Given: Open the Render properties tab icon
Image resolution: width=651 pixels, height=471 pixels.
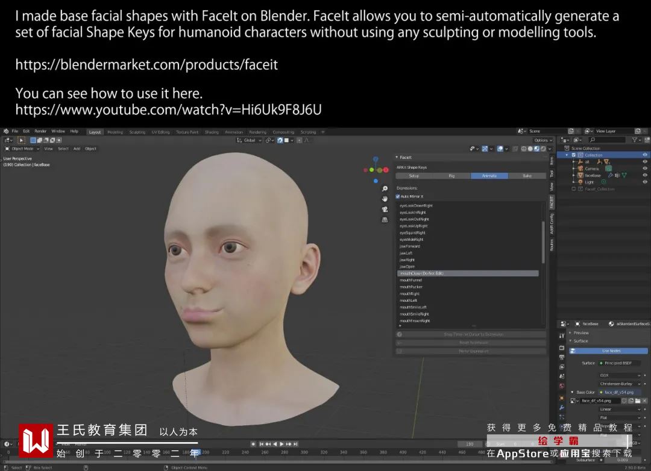Looking at the screenshot, I should [562, 348].
